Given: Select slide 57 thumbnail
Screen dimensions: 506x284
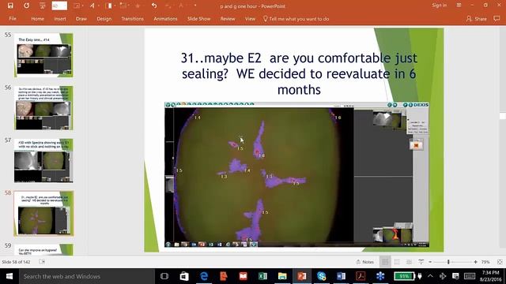Looking at the screenshot, I should pos(43,160).
